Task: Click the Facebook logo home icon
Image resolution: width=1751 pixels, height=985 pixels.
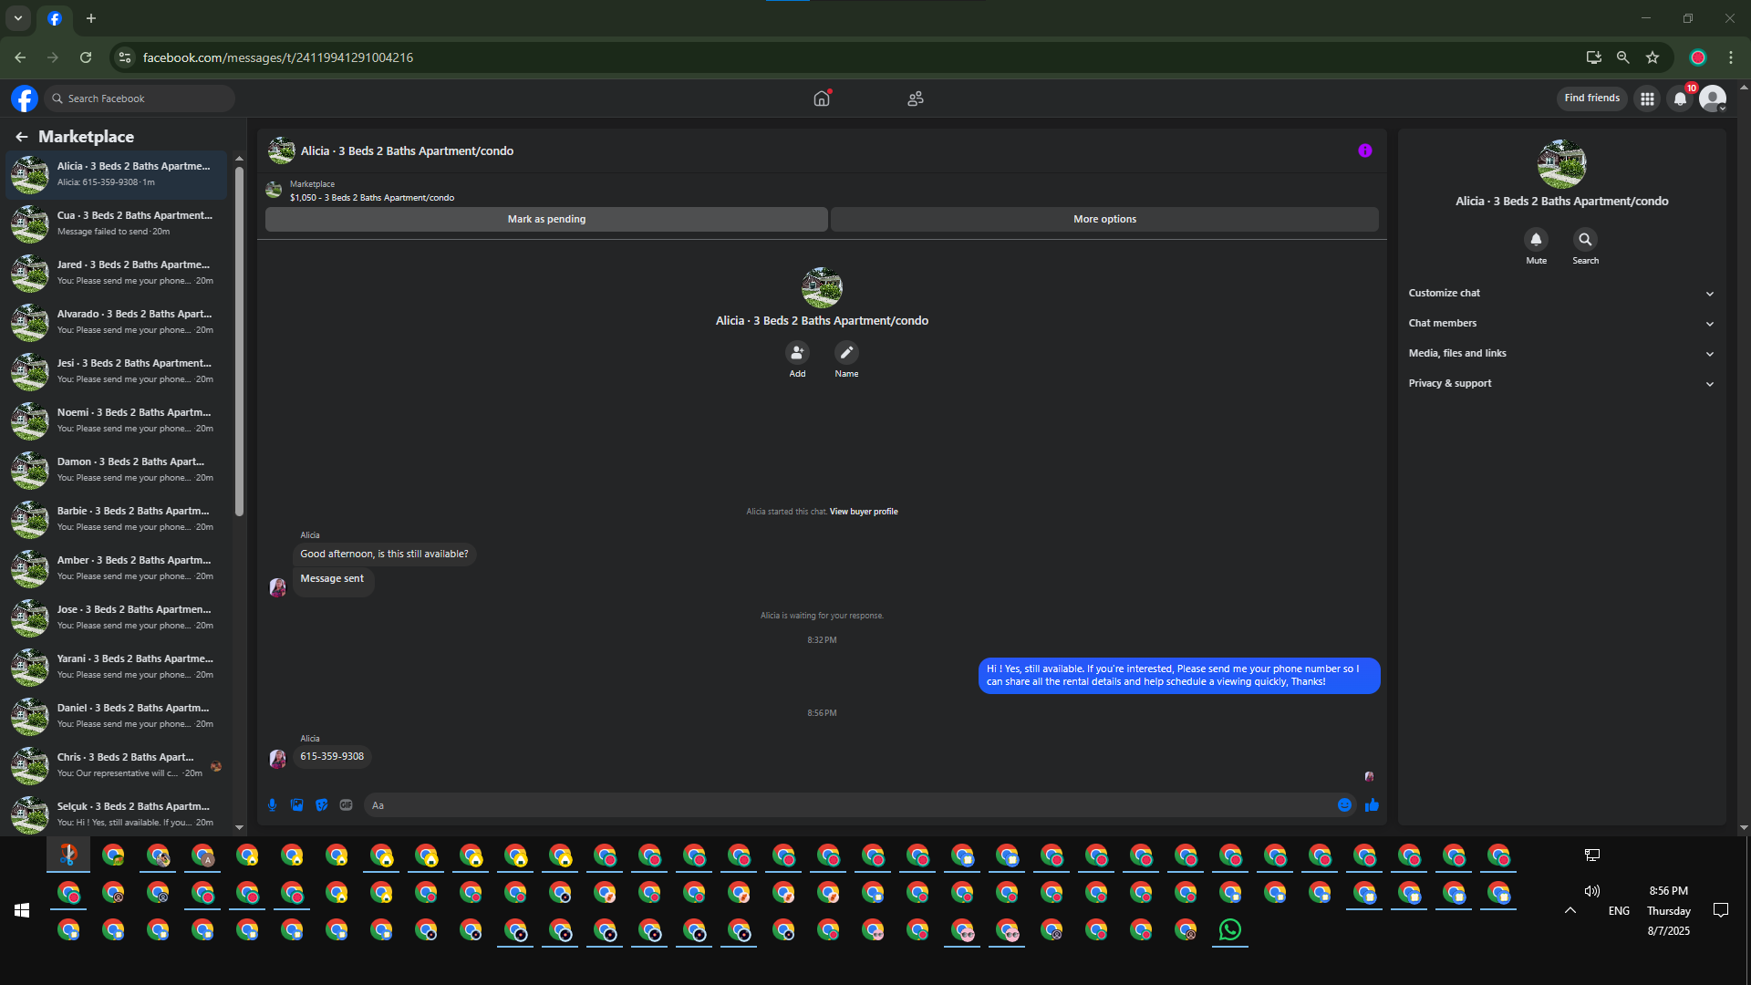Action: click(25, 98)
